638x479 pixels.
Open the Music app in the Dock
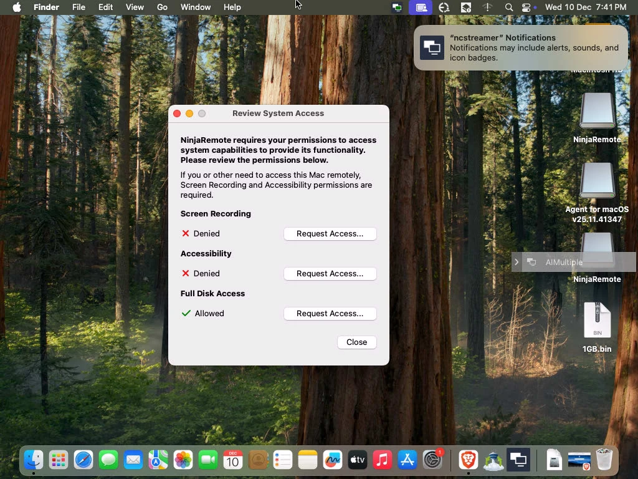point(382,460)
